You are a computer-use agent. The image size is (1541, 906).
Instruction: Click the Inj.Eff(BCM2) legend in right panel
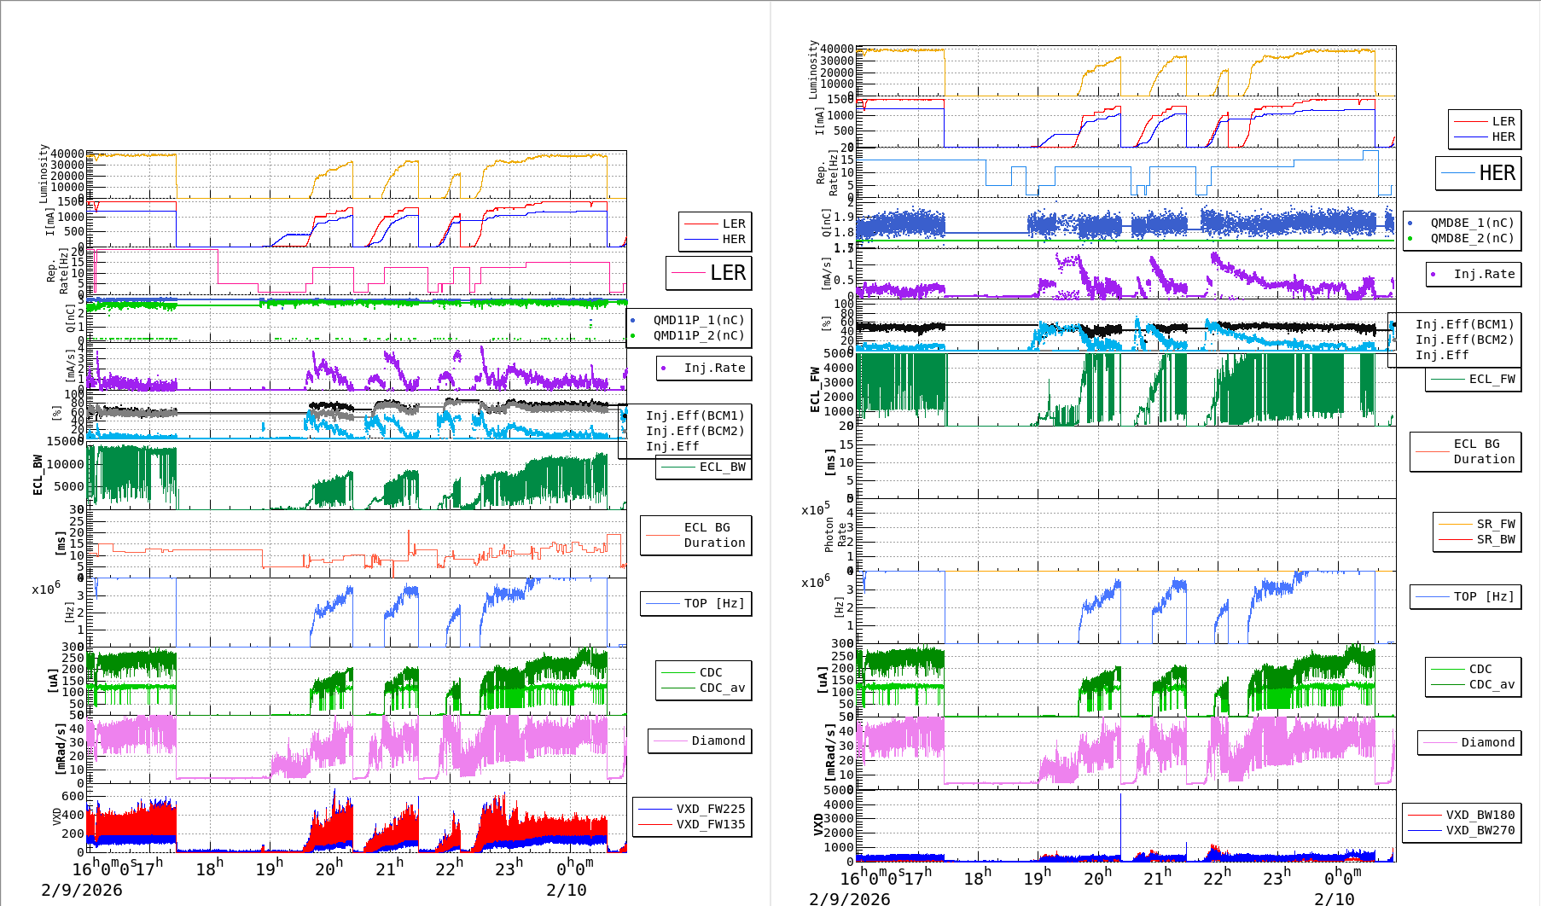click(1464, 340)
